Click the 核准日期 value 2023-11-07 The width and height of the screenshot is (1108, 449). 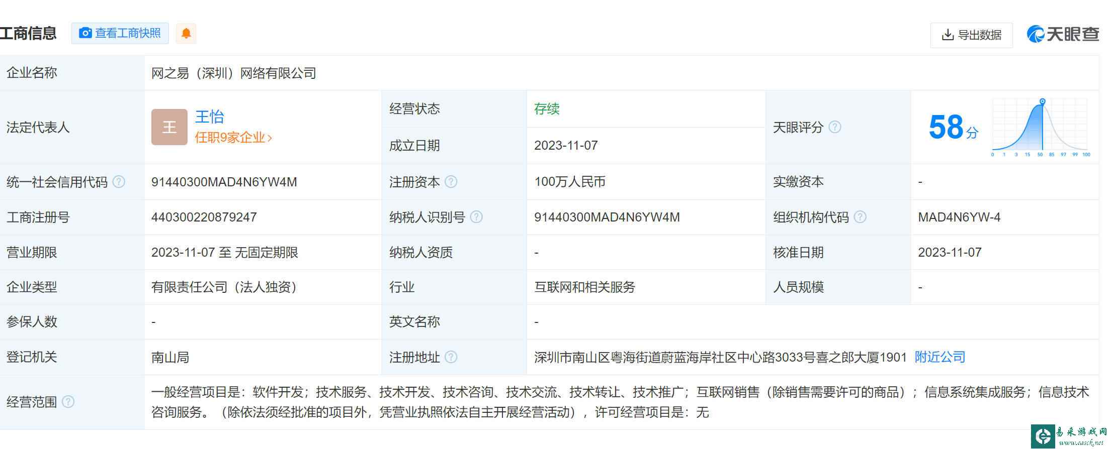pyautogui.click(x=950, y=252)
